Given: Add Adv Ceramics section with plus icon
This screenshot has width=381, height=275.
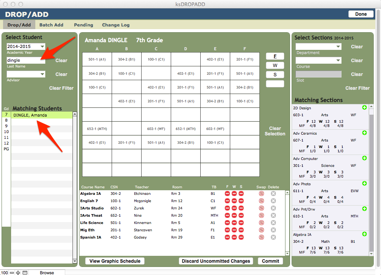Looking at the screenshot, I should tap(365, 133).
